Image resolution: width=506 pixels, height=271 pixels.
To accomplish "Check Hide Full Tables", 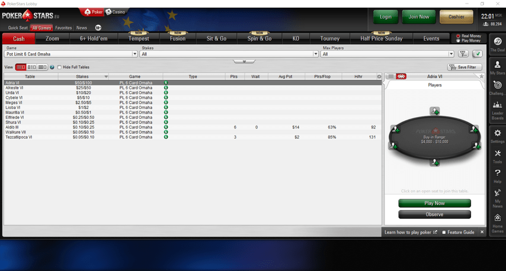I will click(x=59, y=67).
